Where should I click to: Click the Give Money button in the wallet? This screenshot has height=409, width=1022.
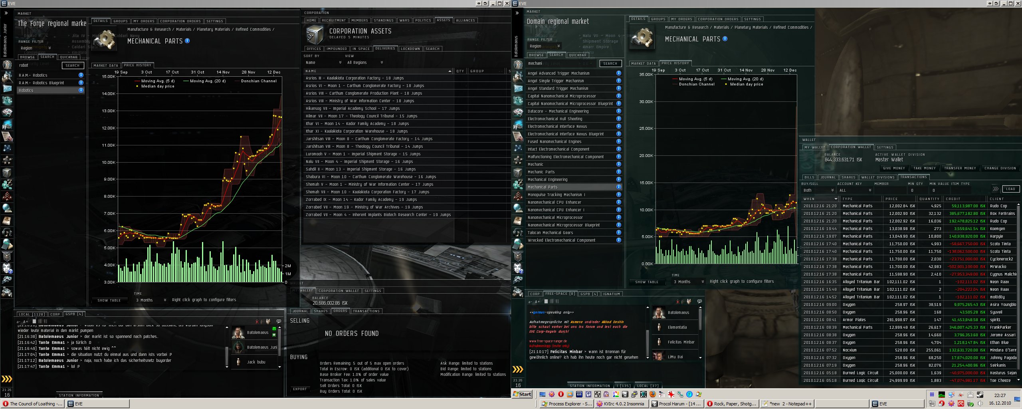pyautogui.click(x=894, y=168)
